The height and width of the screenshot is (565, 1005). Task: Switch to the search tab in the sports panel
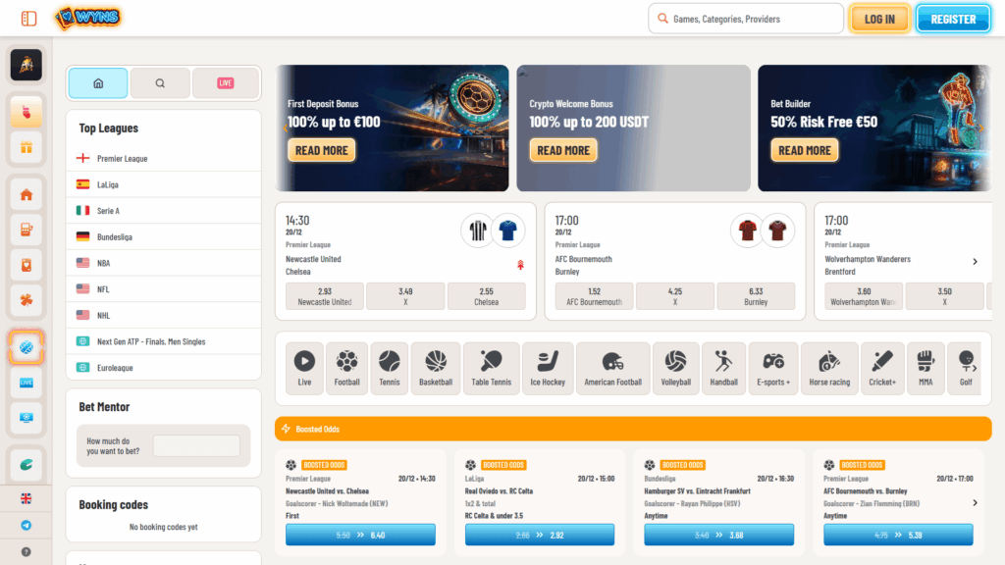click(x=160, y=83)
